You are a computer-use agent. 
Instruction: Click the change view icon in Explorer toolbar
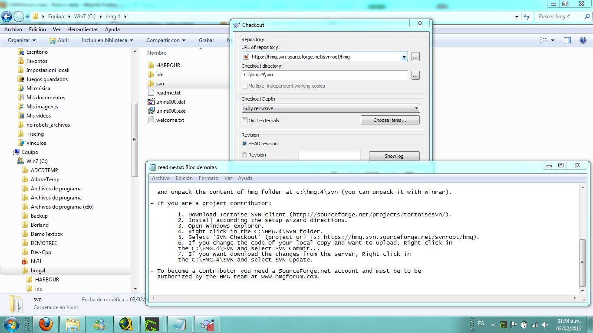point(544,40)
